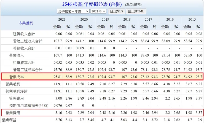The width and height of the screenshot is (204, 123).
Task: Select the 2017 year column header
Action: click(148, 20)
